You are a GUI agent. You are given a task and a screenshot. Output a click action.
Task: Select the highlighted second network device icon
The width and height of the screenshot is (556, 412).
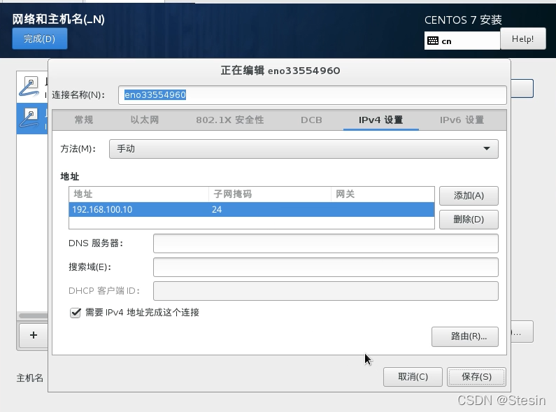[x=29, y=118]
